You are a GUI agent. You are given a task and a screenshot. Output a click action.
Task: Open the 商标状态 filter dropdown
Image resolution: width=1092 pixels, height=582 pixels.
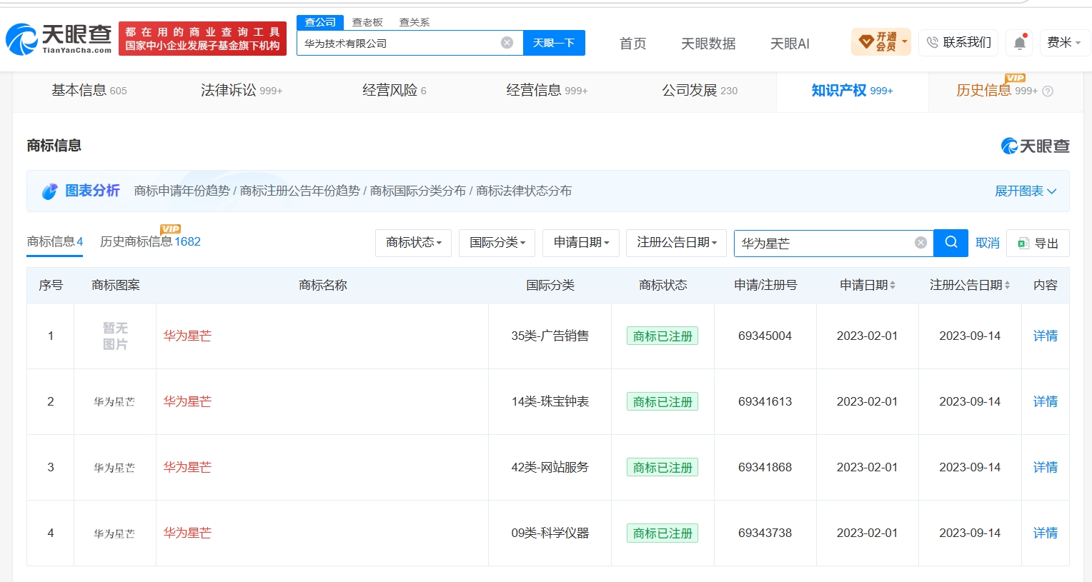(x=413, y=243)
